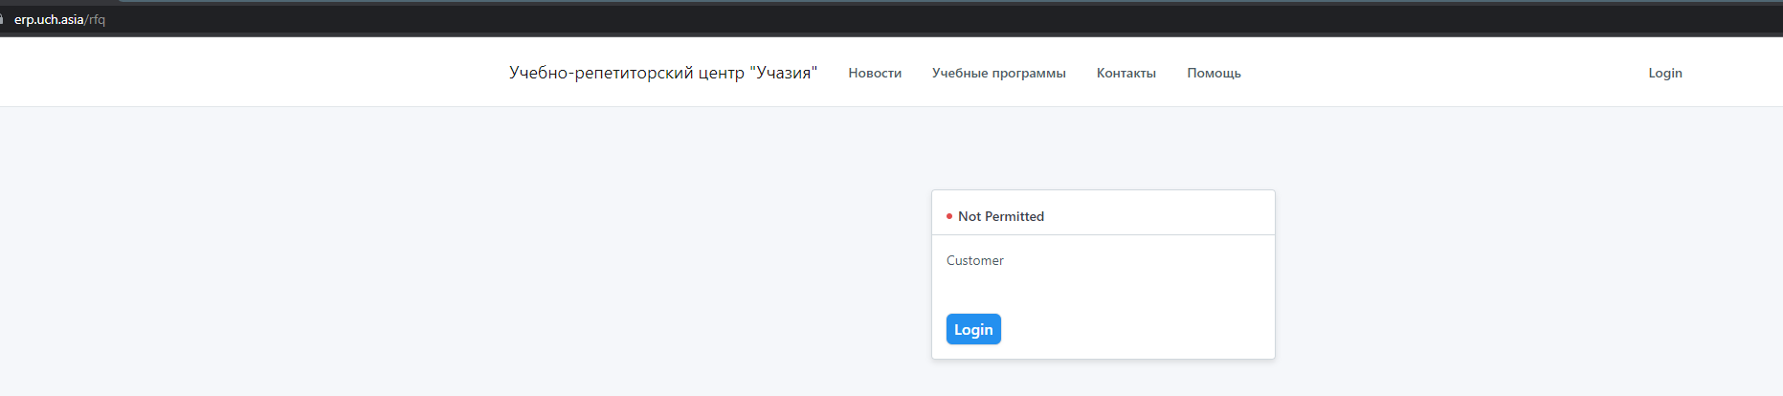Click the blue Login button in the card

click(x=973, y=329)
